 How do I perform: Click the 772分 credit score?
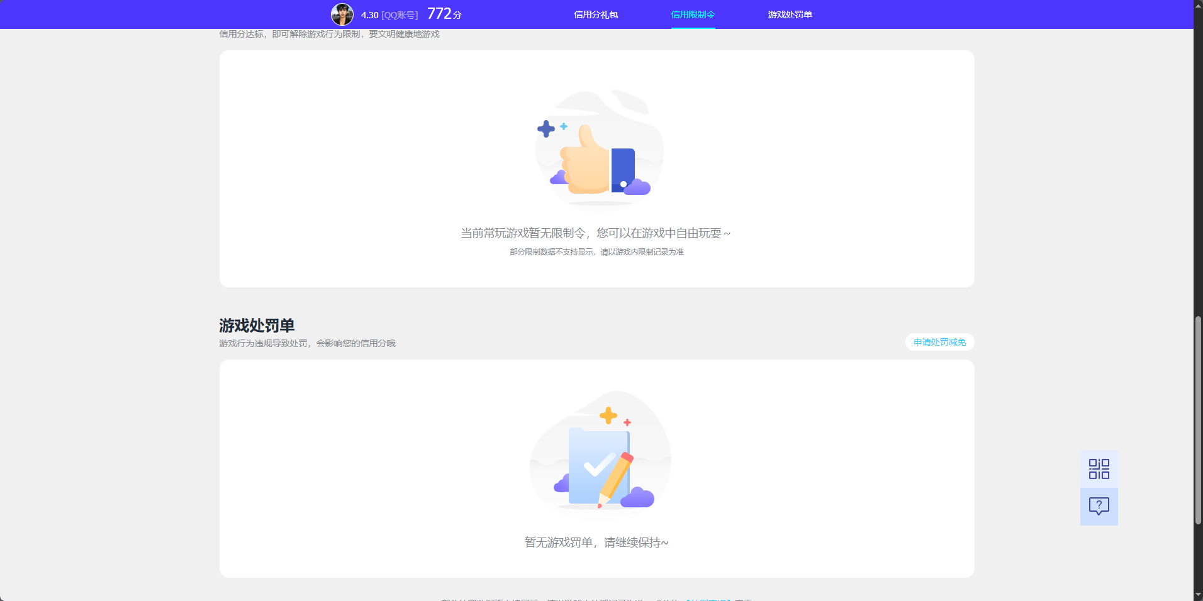click(x=444, y=14)
